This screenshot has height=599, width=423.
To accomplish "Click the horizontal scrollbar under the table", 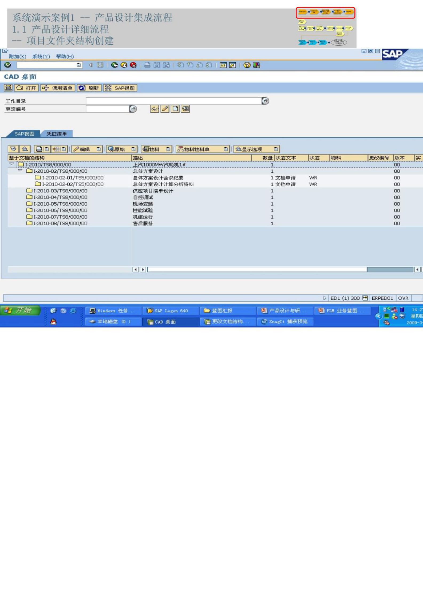I will (x=256, y=270).
